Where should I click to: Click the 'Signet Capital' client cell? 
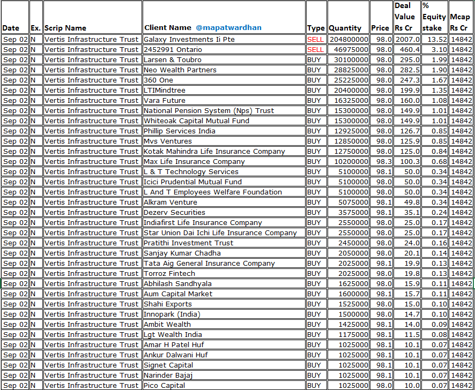pos(224,365)
